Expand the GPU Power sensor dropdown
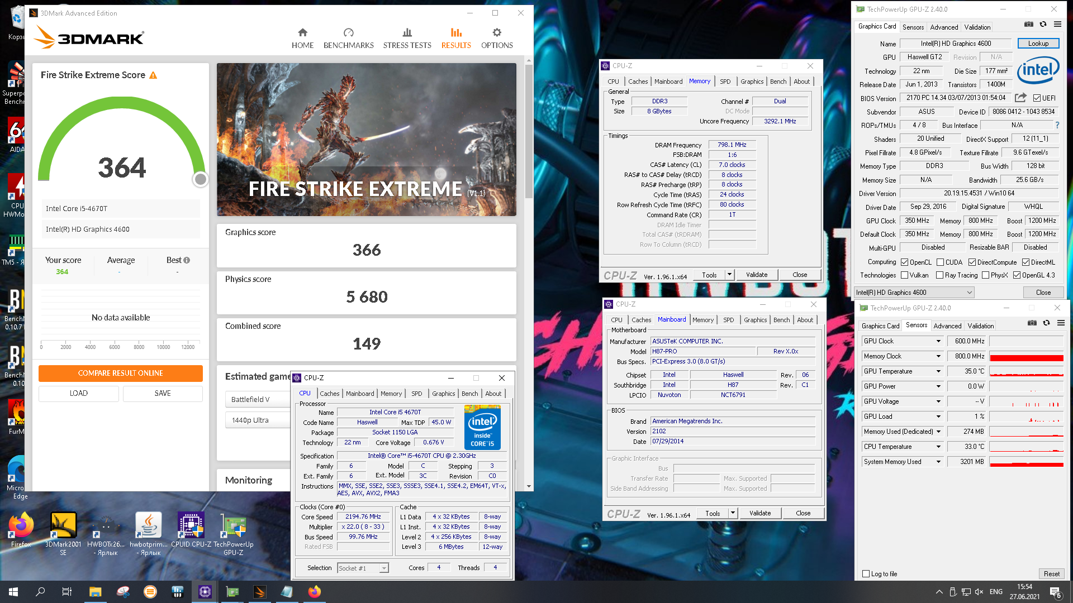Viewport: 1073px width, 603px height. pyautogui.click(x=938, y=386)
